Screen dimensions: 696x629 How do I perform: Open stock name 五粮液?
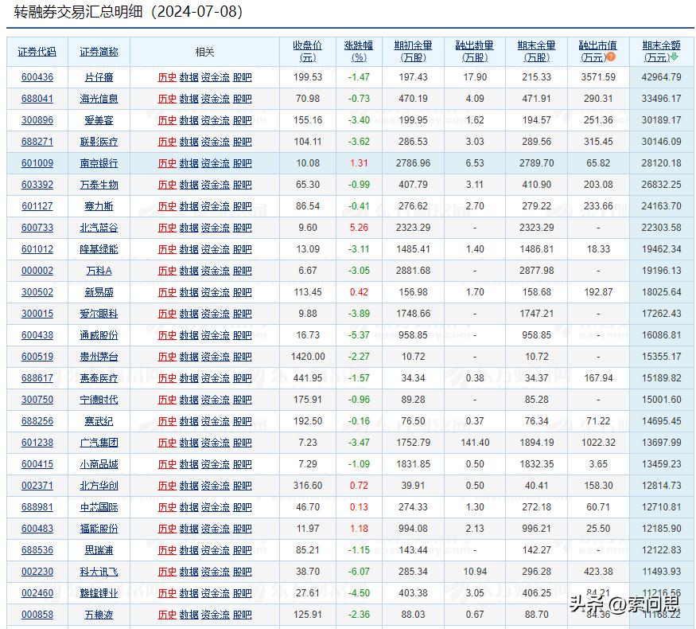(x=99, y=615)
